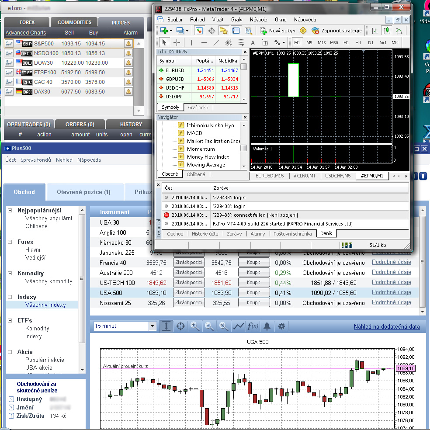Open the Advanced Charts link
Viewport: 430px width, 430px height.
coord(26,33)
